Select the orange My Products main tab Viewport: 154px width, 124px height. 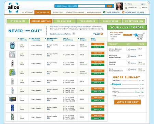[43, 12]
